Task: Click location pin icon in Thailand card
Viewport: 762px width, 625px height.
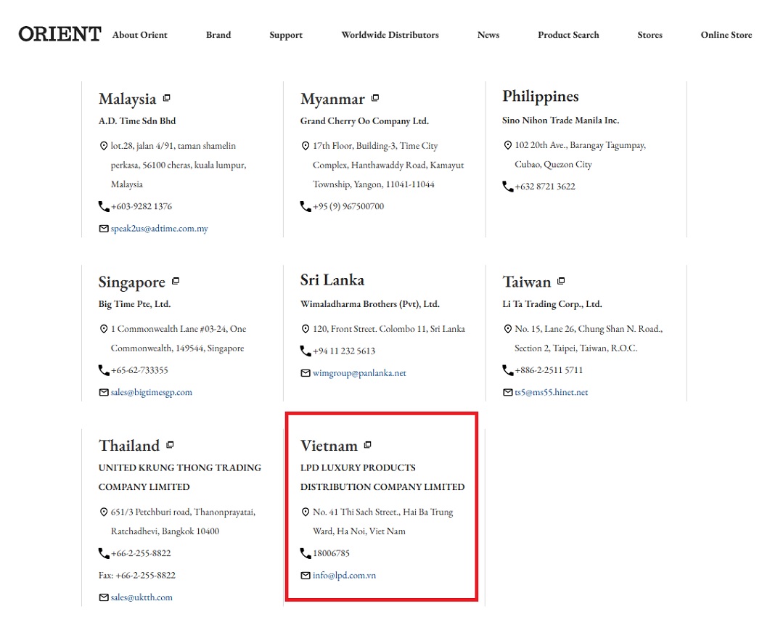Action: [104, 512]
